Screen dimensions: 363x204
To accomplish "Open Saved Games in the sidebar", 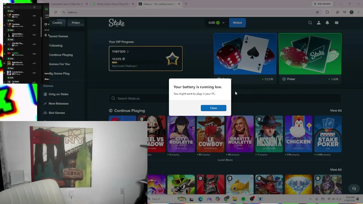I will tap(58, 36).
